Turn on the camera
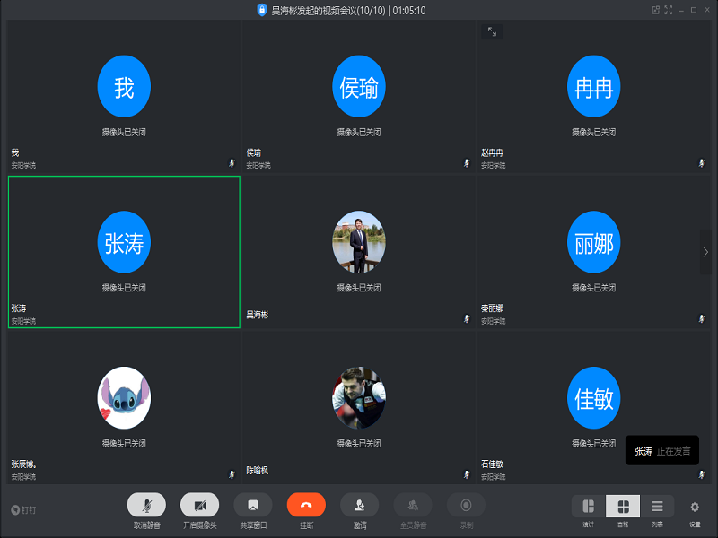Image resolution: width=718 pixels, height=538 pixels. pyautogui.click(x=199, y=506)
